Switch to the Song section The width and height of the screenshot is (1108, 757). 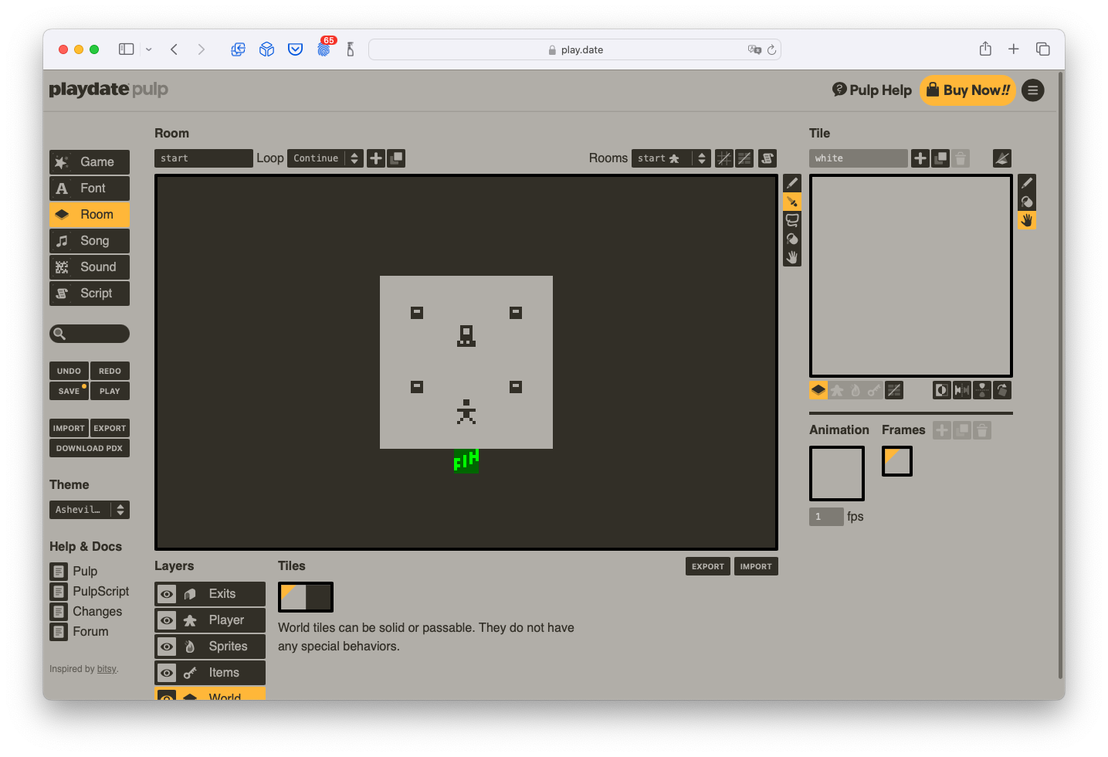click(90, 241)
